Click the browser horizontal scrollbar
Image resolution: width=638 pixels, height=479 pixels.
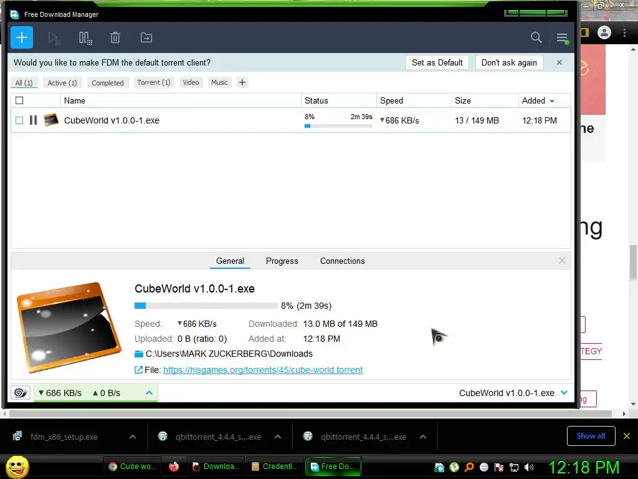310,414
